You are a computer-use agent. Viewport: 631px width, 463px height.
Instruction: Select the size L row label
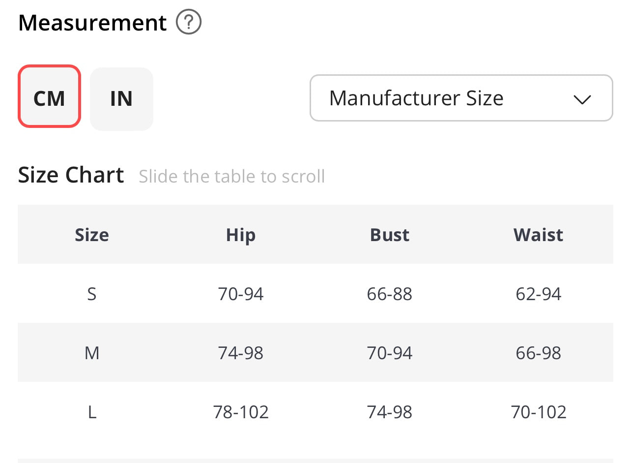click(92, 412)
